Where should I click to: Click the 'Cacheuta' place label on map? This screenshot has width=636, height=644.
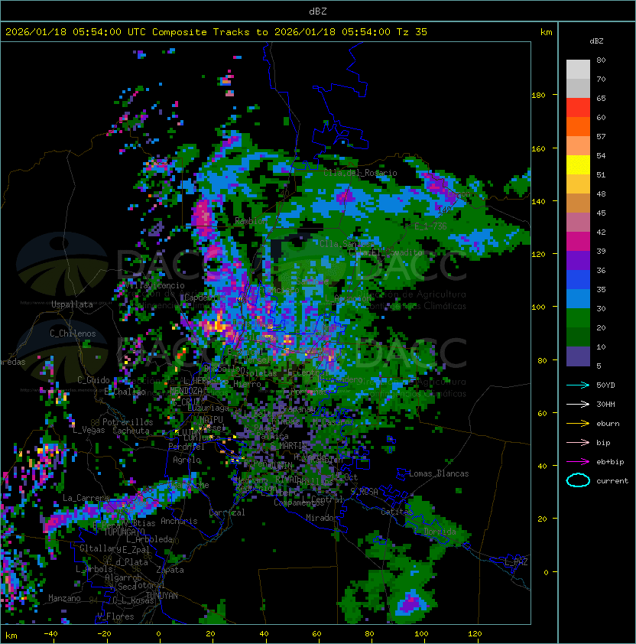pyautogui.click(x=131, y=431)
